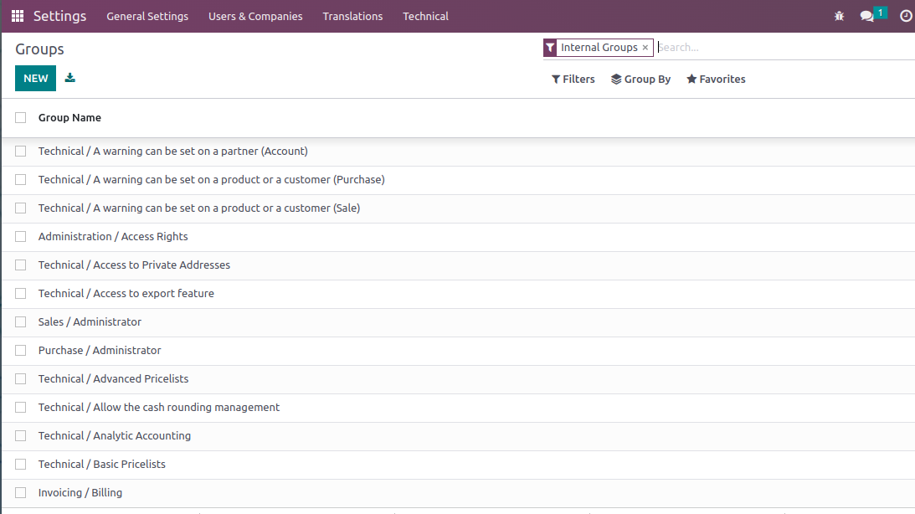Screen dimensions: 915x514
Task: Open the apps grid menu icon
Action: coord(17,16)
